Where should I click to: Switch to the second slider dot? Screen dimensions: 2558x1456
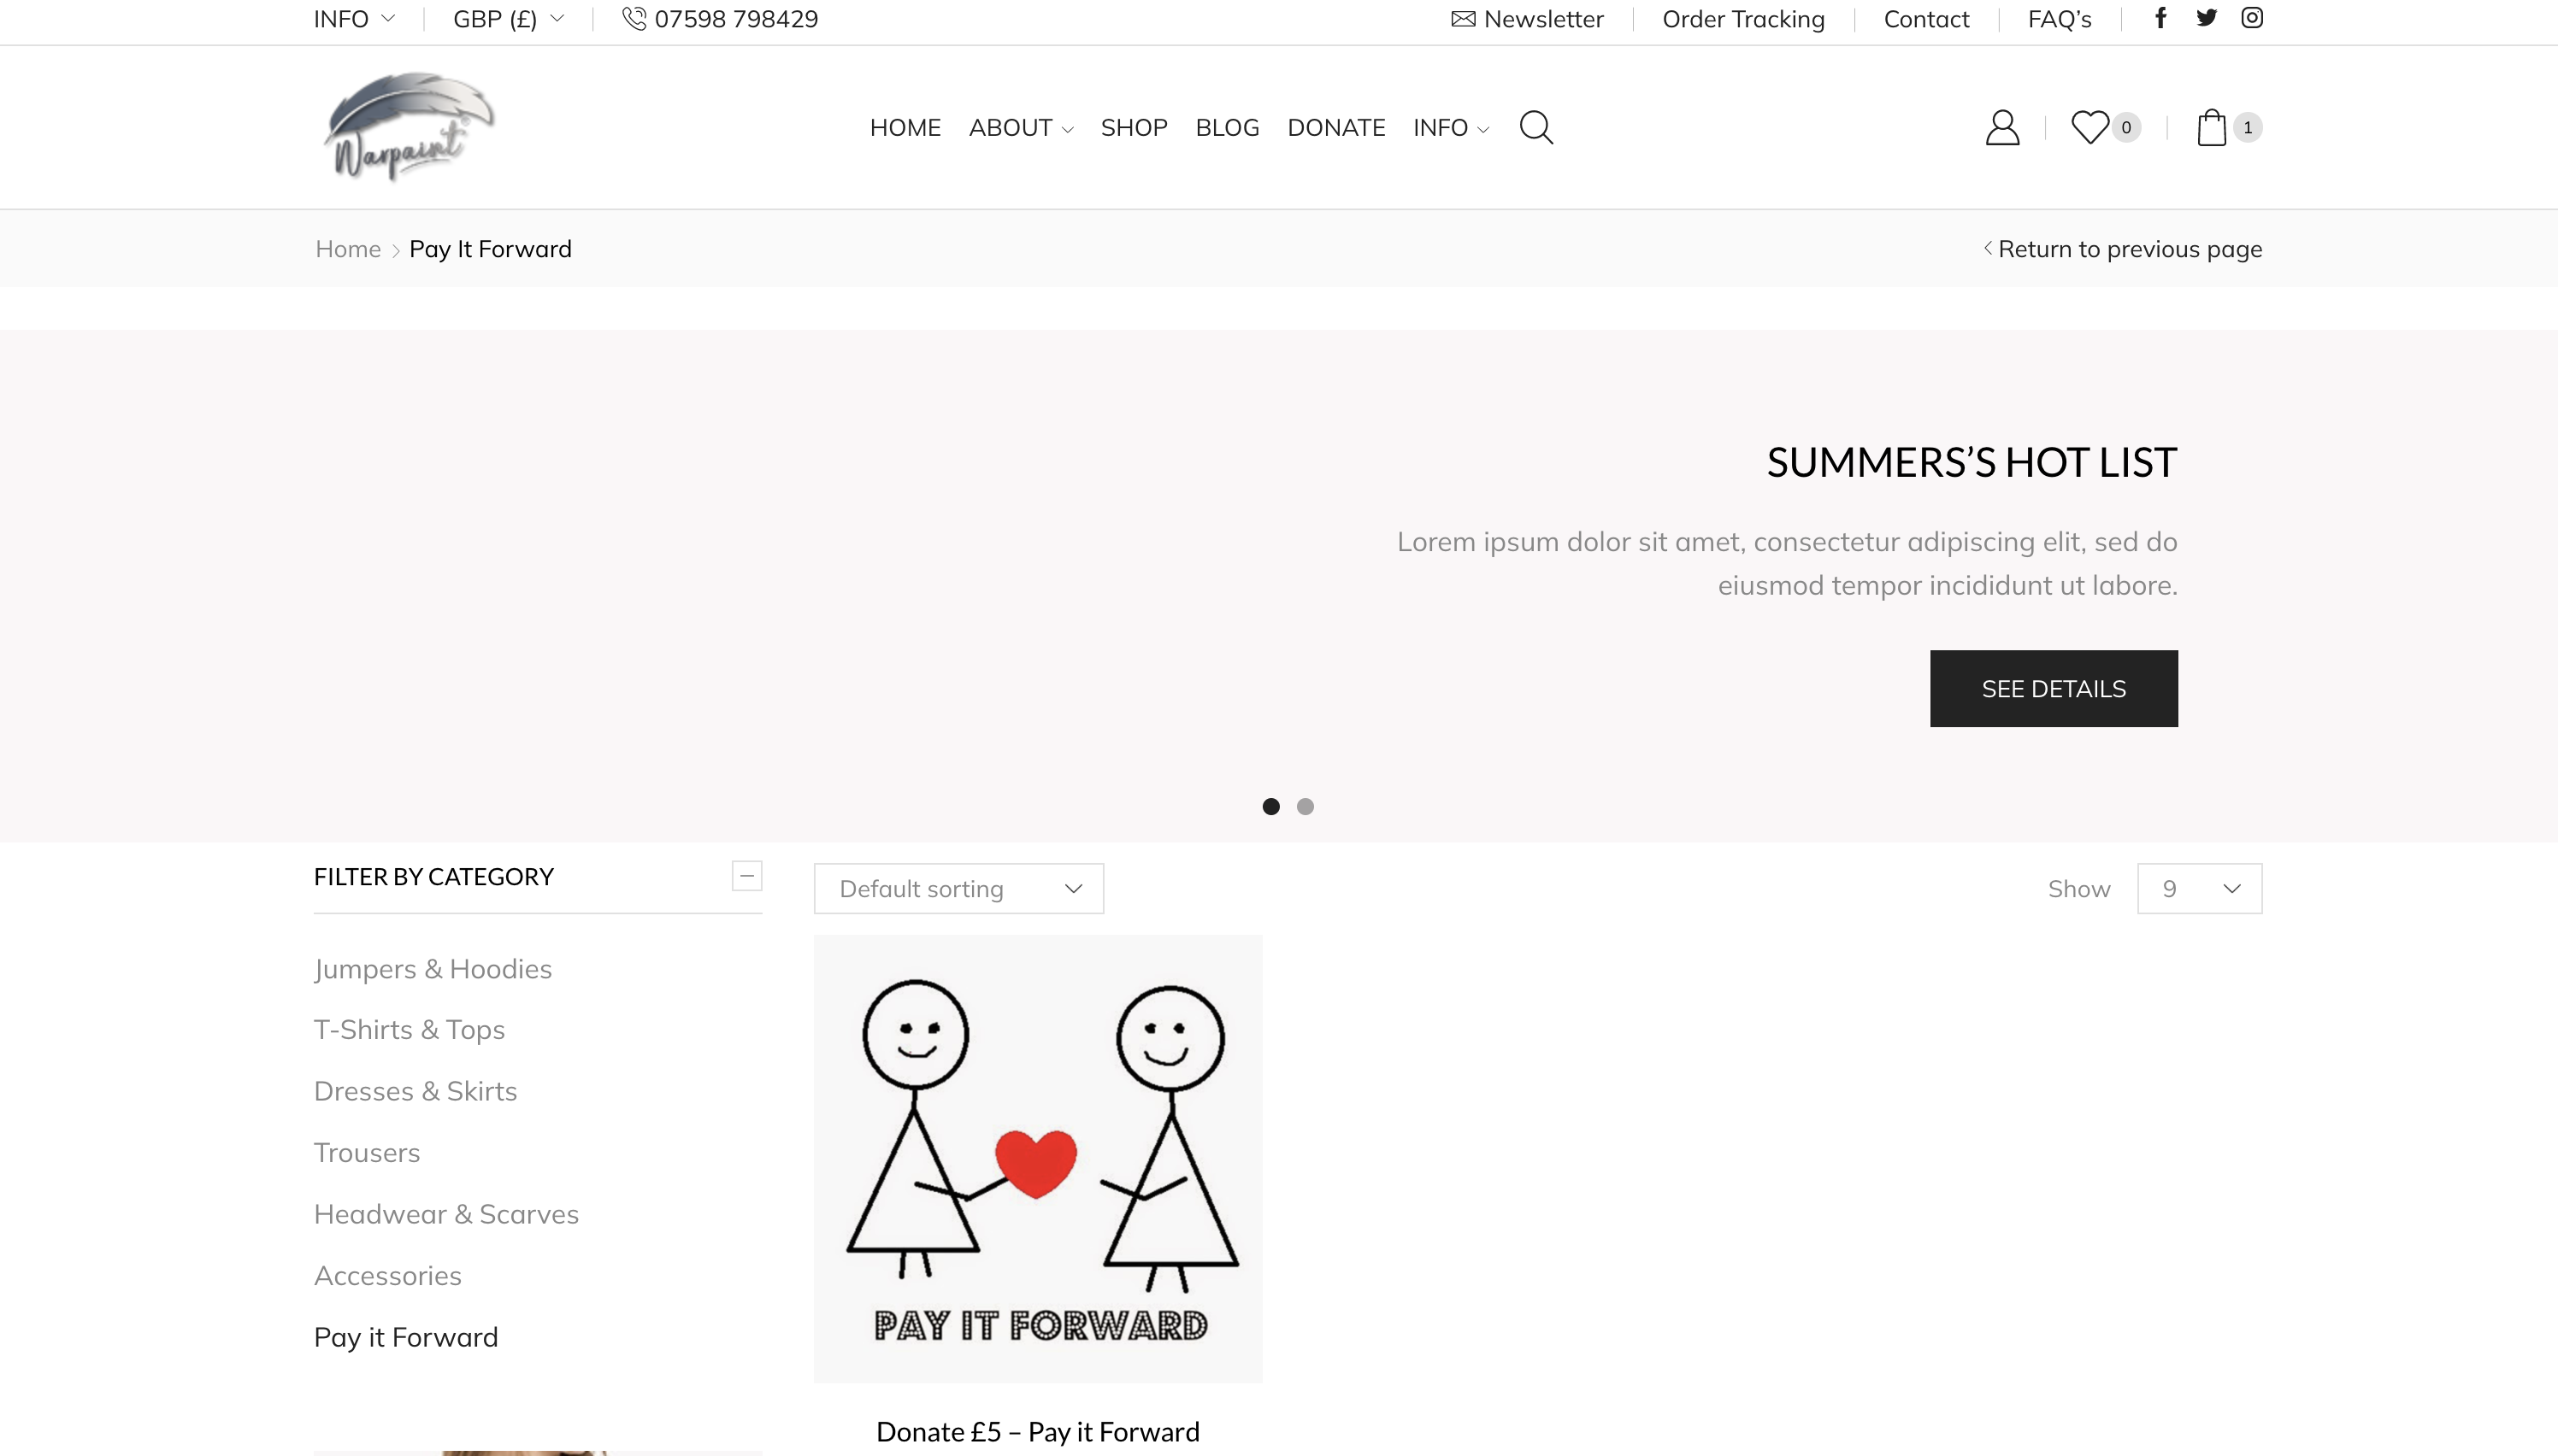[x=1305, y=806]
